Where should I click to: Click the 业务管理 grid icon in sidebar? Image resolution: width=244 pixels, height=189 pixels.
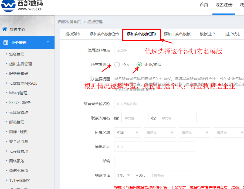(x=6, y=42)
